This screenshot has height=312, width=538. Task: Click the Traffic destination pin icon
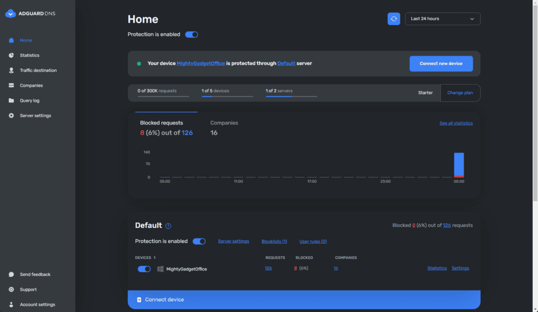coord(12,70)
